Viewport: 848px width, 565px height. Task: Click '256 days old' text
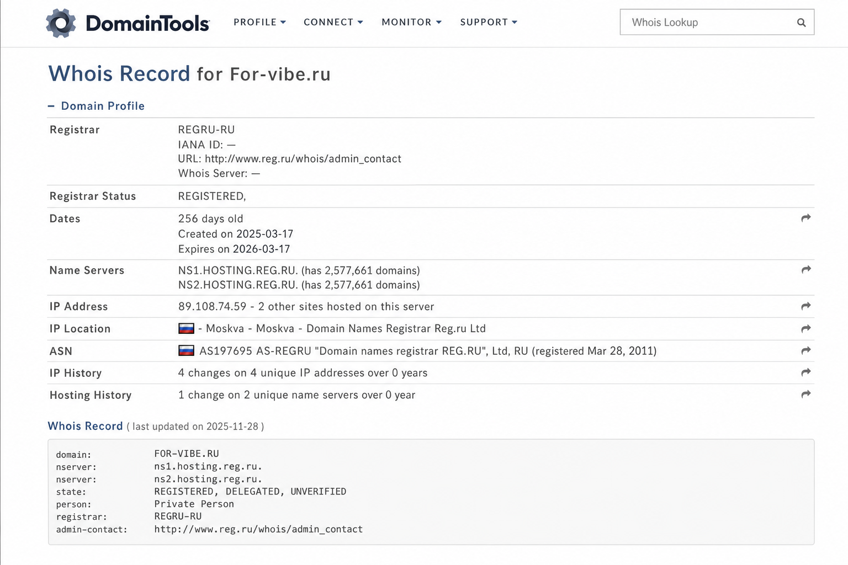point(210,218)
